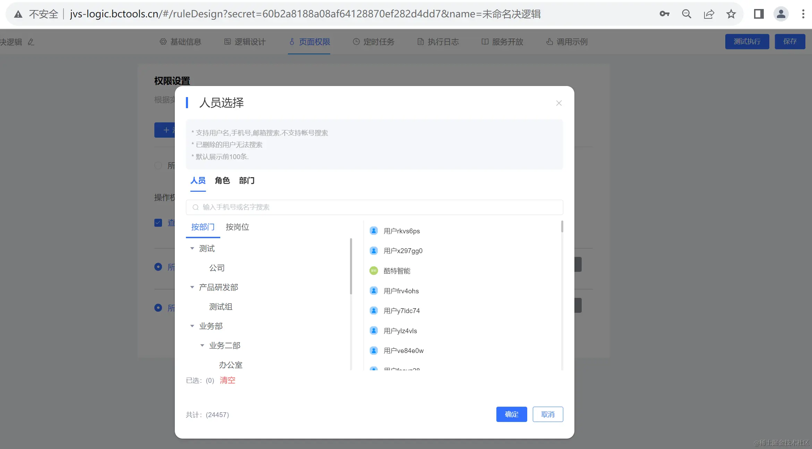Click the green avatar of 酷特智能
The image size is (812, 449).
click(x=374, y=271)
